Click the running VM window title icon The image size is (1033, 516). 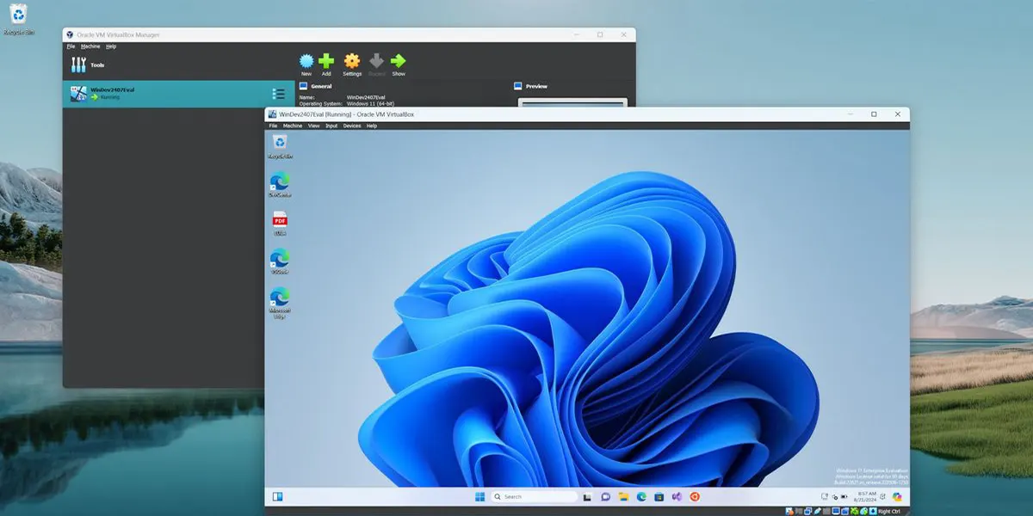click(272, 114)
